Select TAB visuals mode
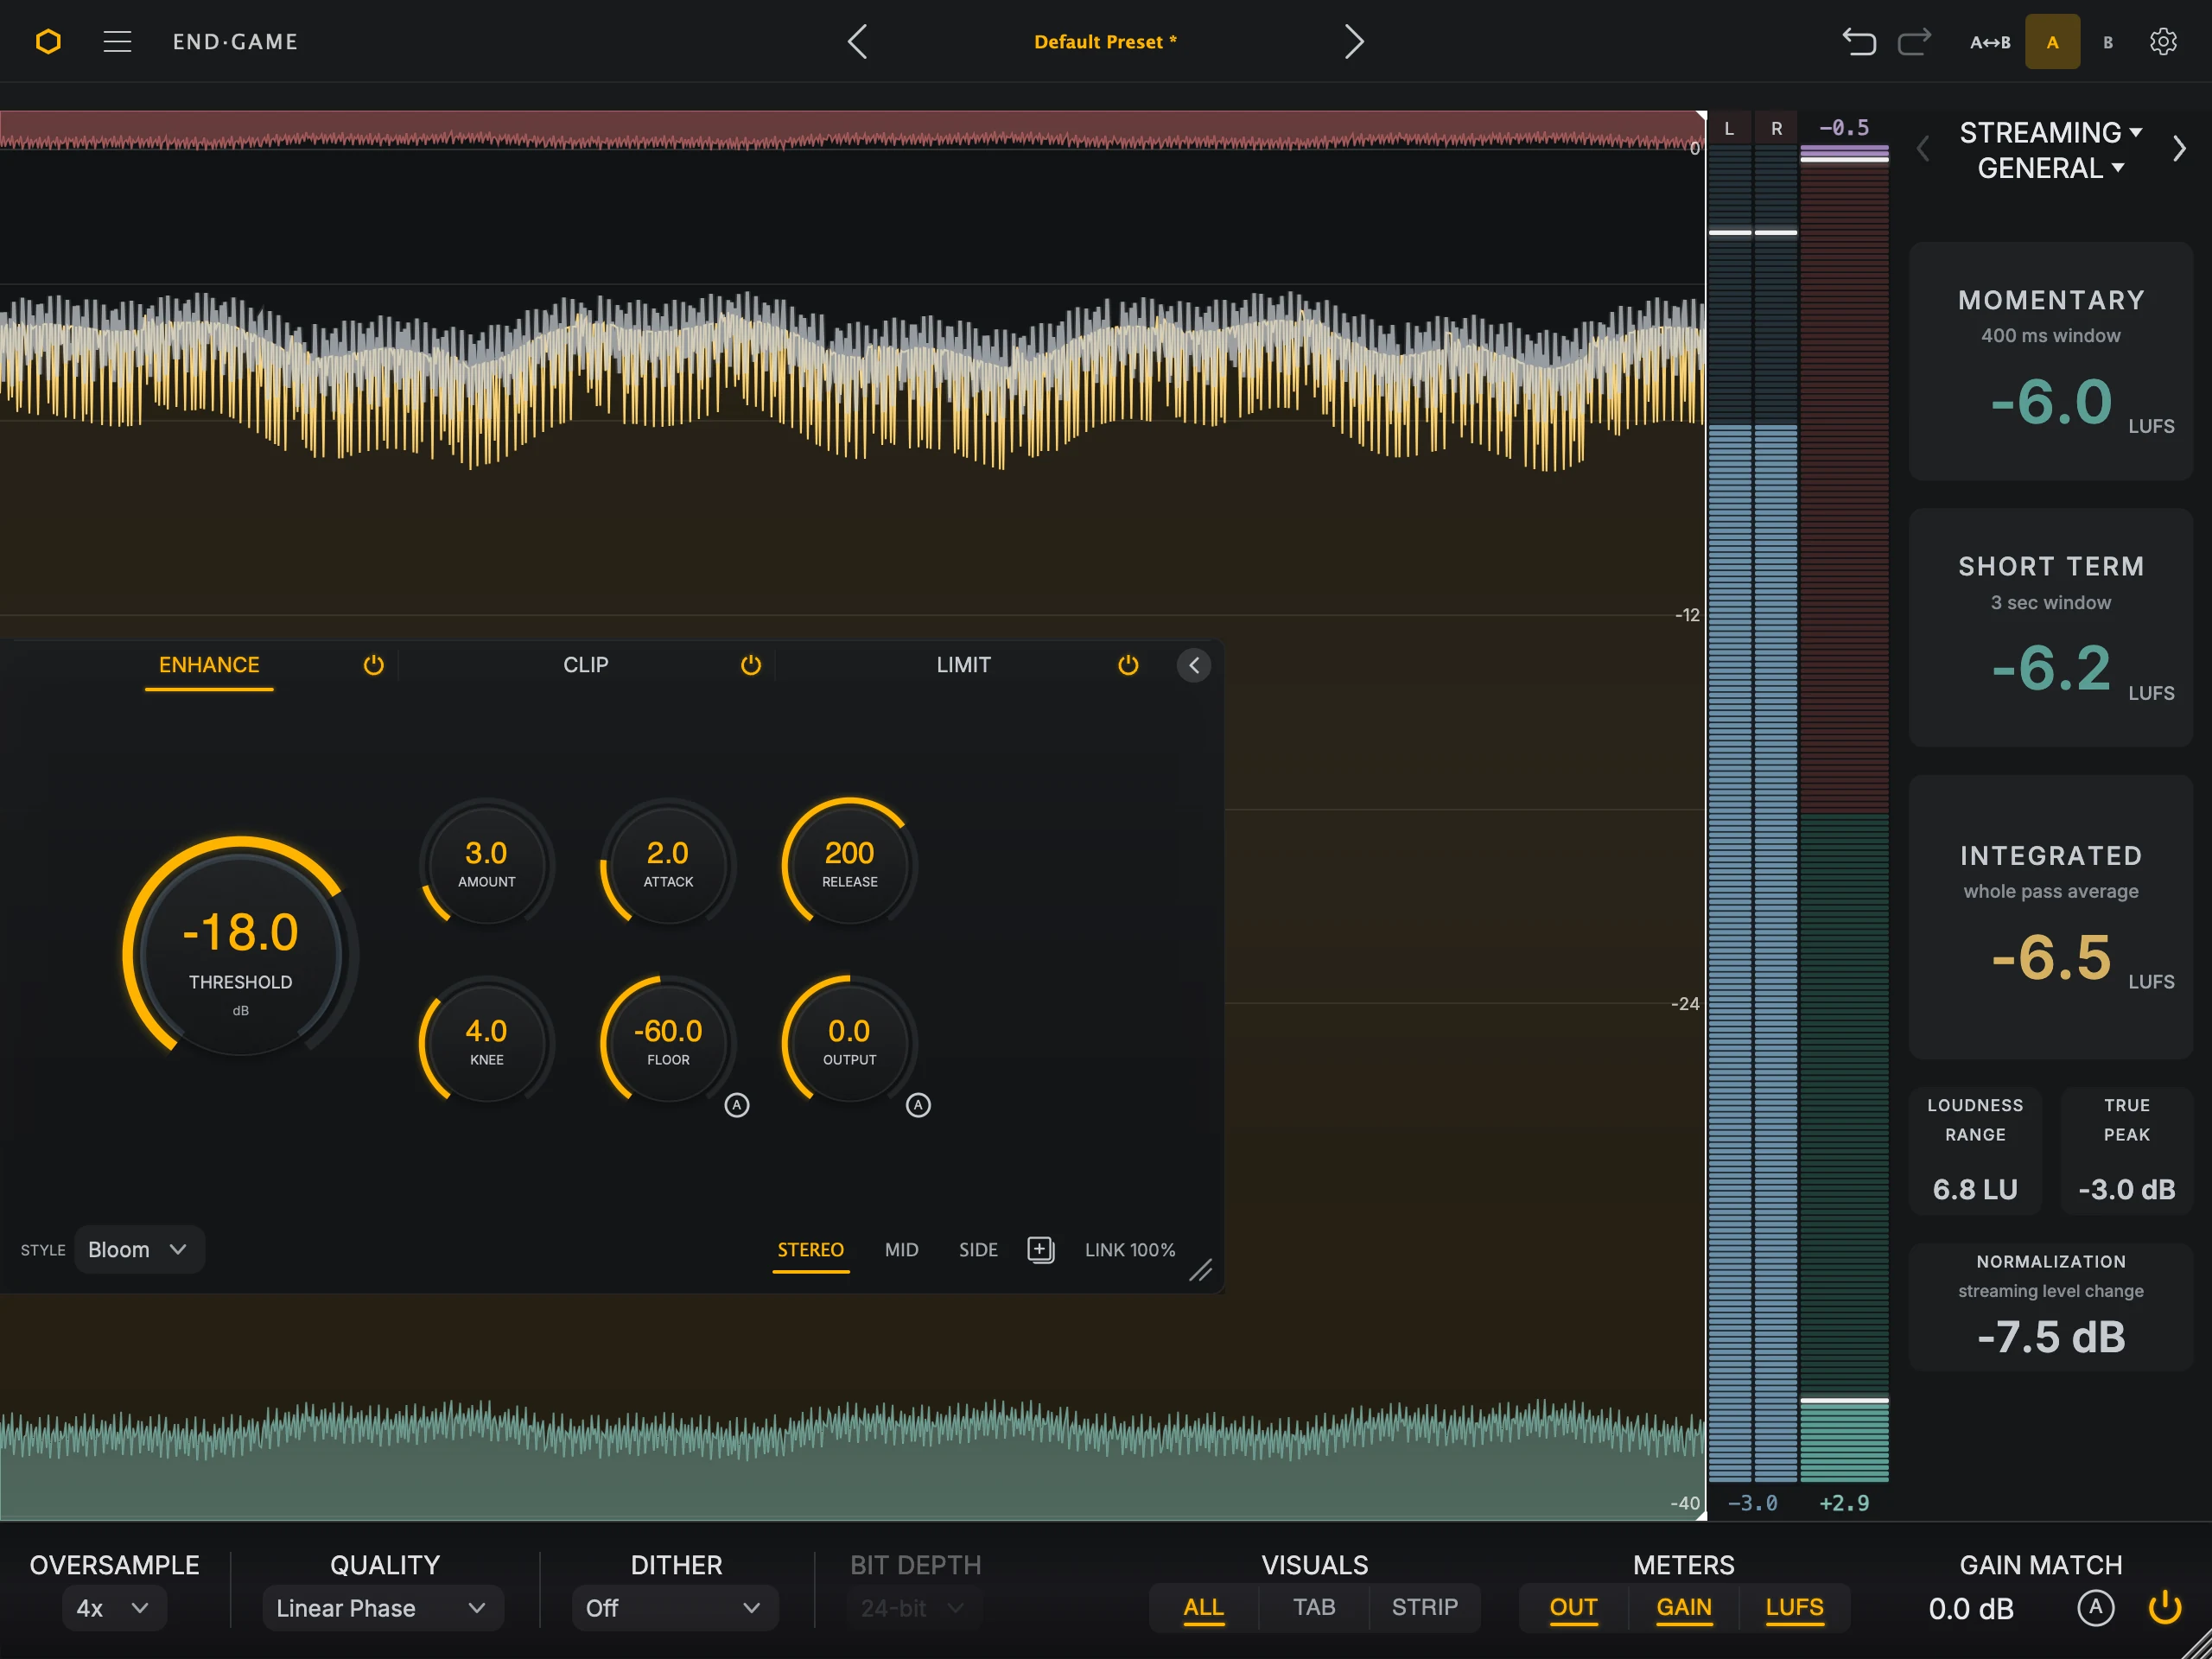2212x1659 pixels. pos(1314,1607)
